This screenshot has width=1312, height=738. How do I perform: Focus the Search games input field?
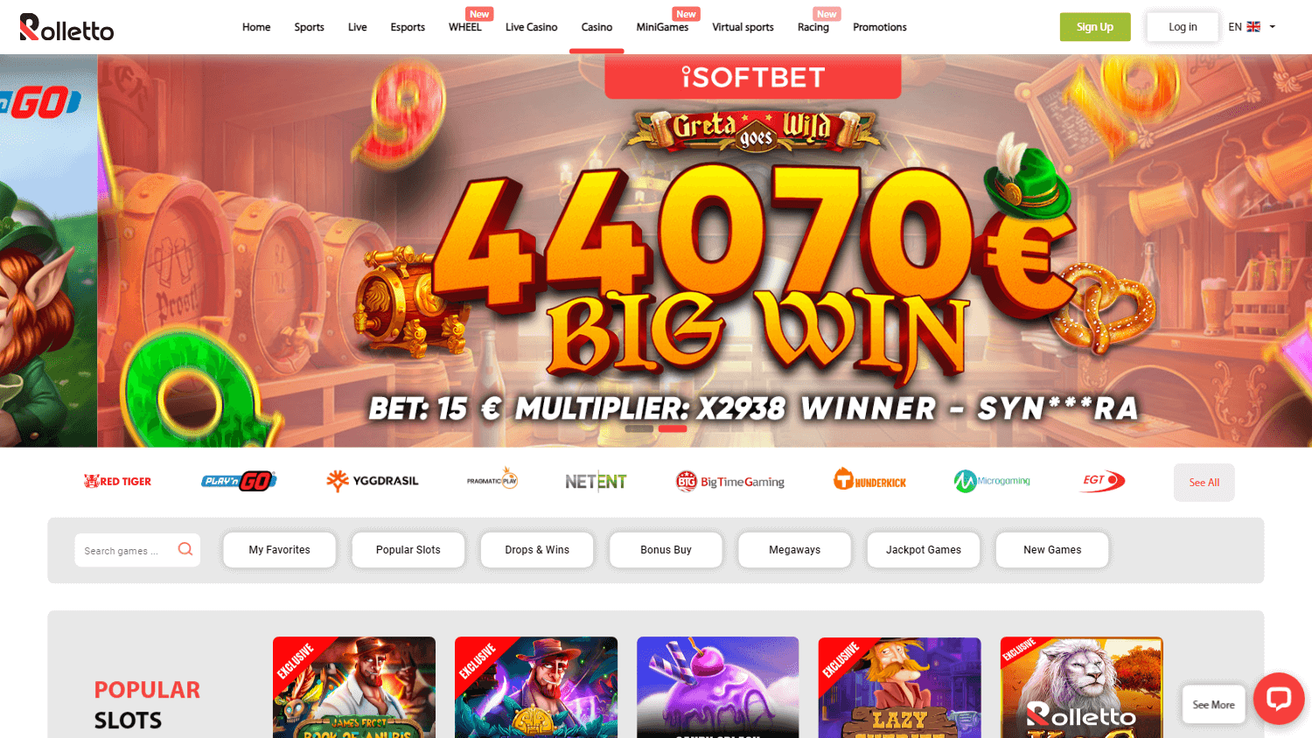pos(129,550)
